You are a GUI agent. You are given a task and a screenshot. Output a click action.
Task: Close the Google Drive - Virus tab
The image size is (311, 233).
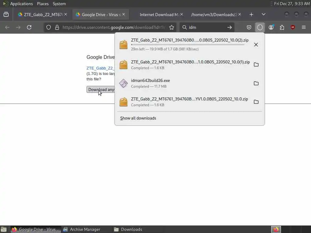coord(124,15)
